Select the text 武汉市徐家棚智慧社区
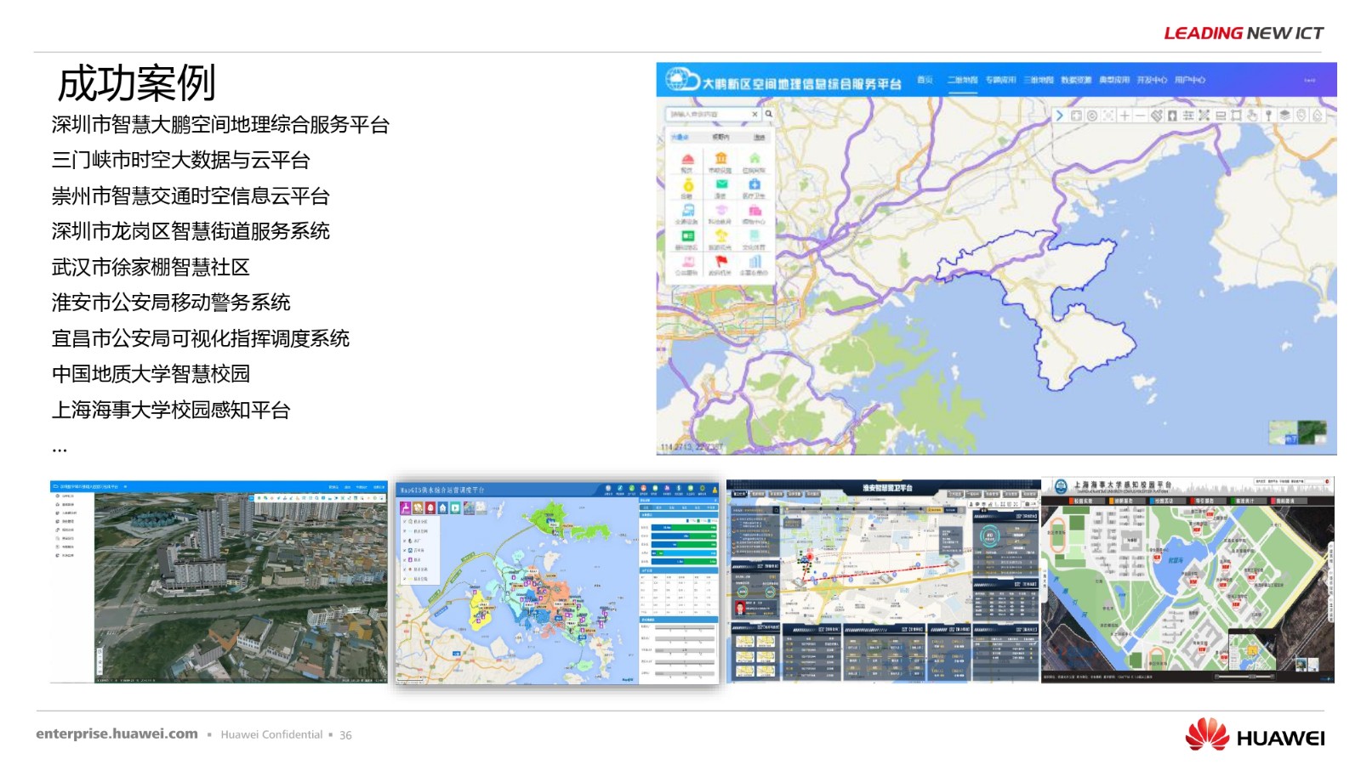Viewport: 1361px width, 765px height. point(151,267)
